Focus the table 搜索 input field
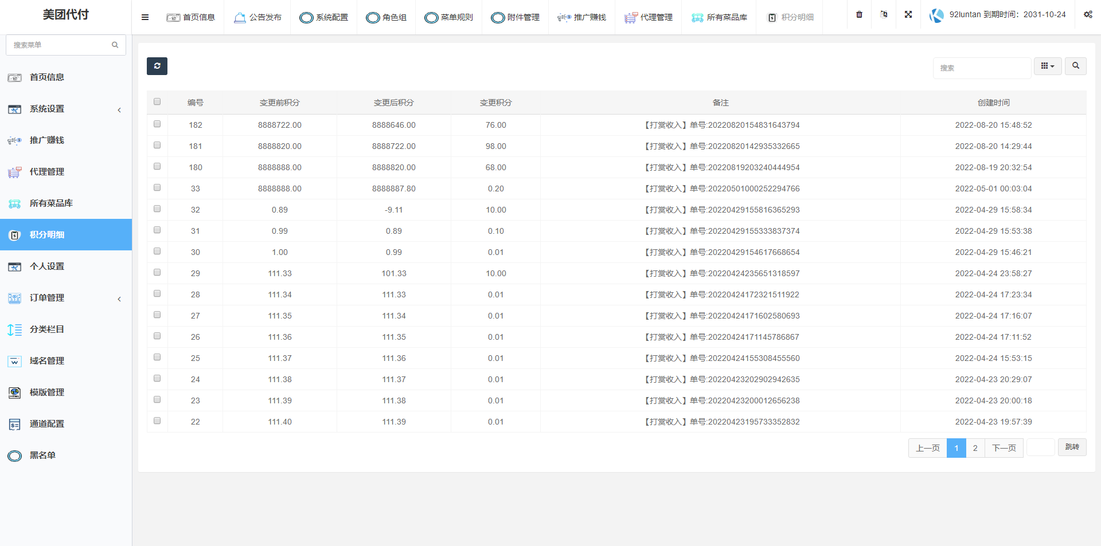Image resolution: width=1101 pixels, height=546 pixels. [x=982, y=68]
